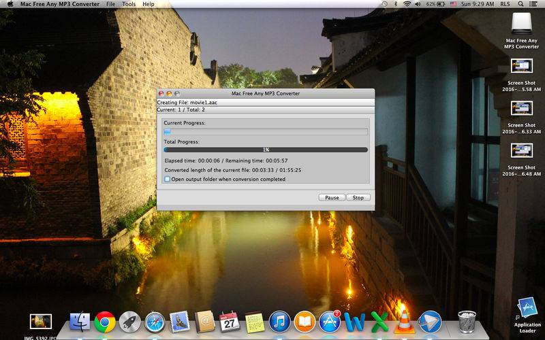Image resolution: width=545 pixels, height=340 pixels.
Task: Click the Current Progress bar
Action: [266, 132]
